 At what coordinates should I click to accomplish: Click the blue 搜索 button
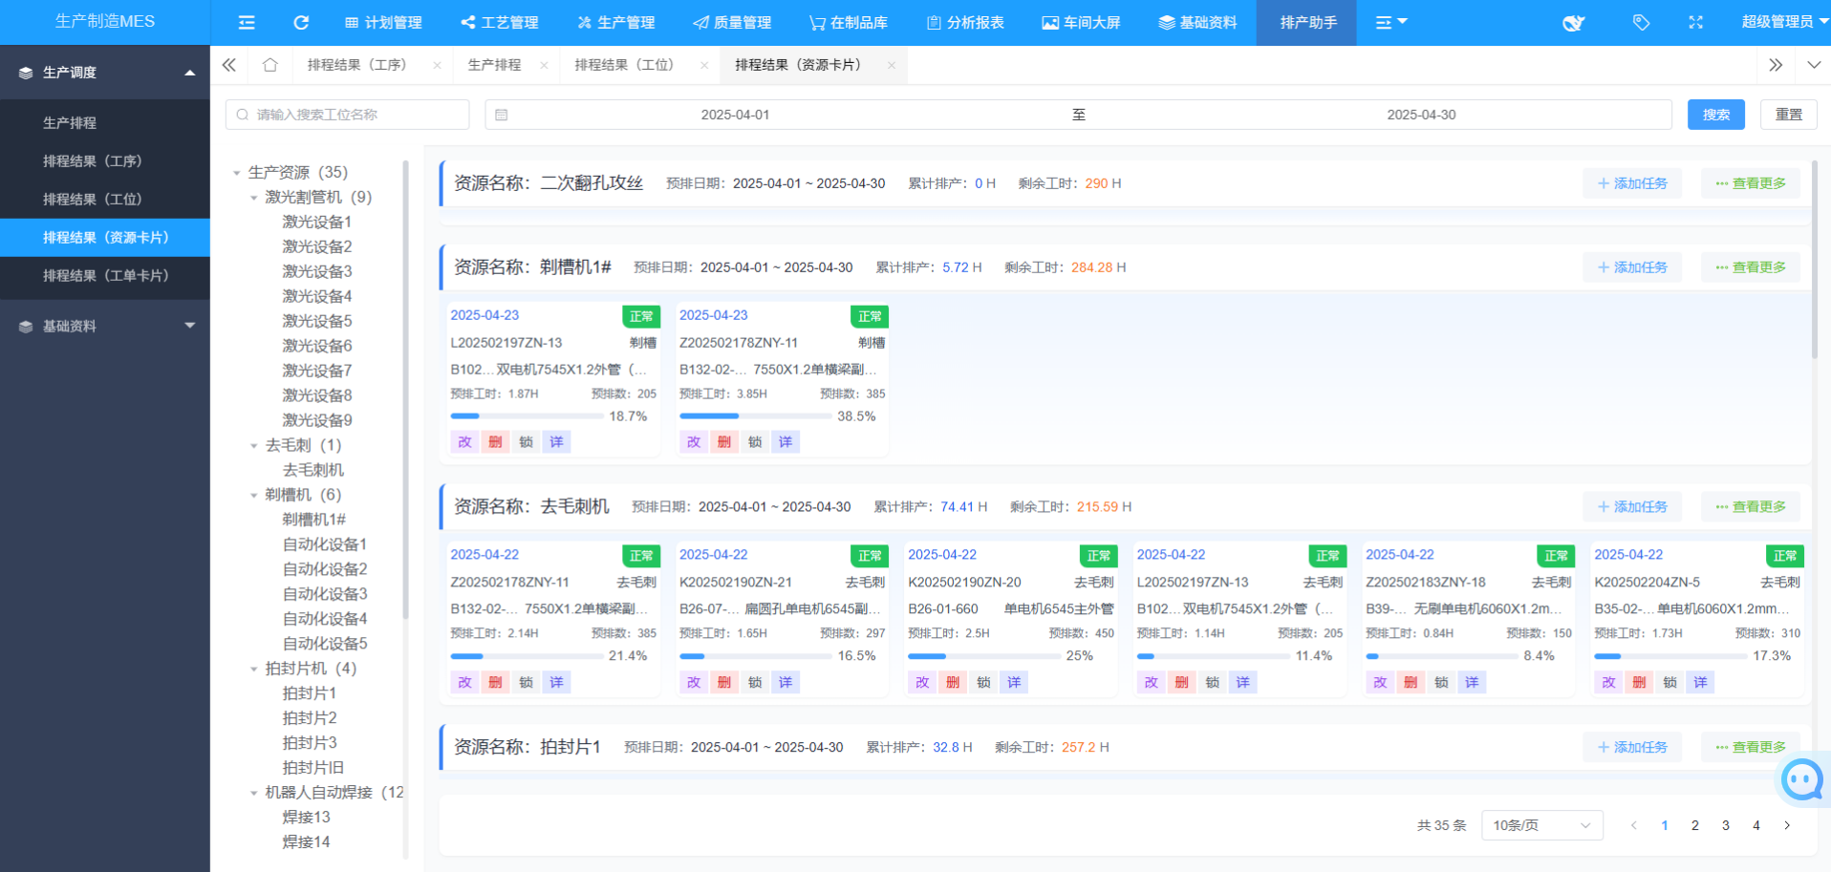[1715, 115]
